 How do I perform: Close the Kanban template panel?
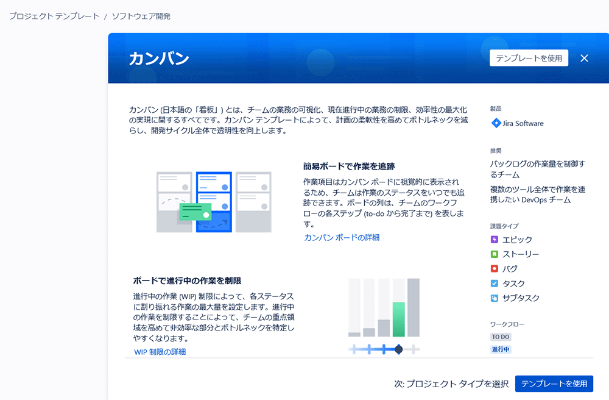[584, 59]
